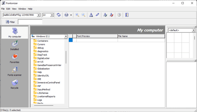Viewport: 197px width, 112px height.
Task: Open the Windows (C:) drive dropdown
Action: coord(66,36)
